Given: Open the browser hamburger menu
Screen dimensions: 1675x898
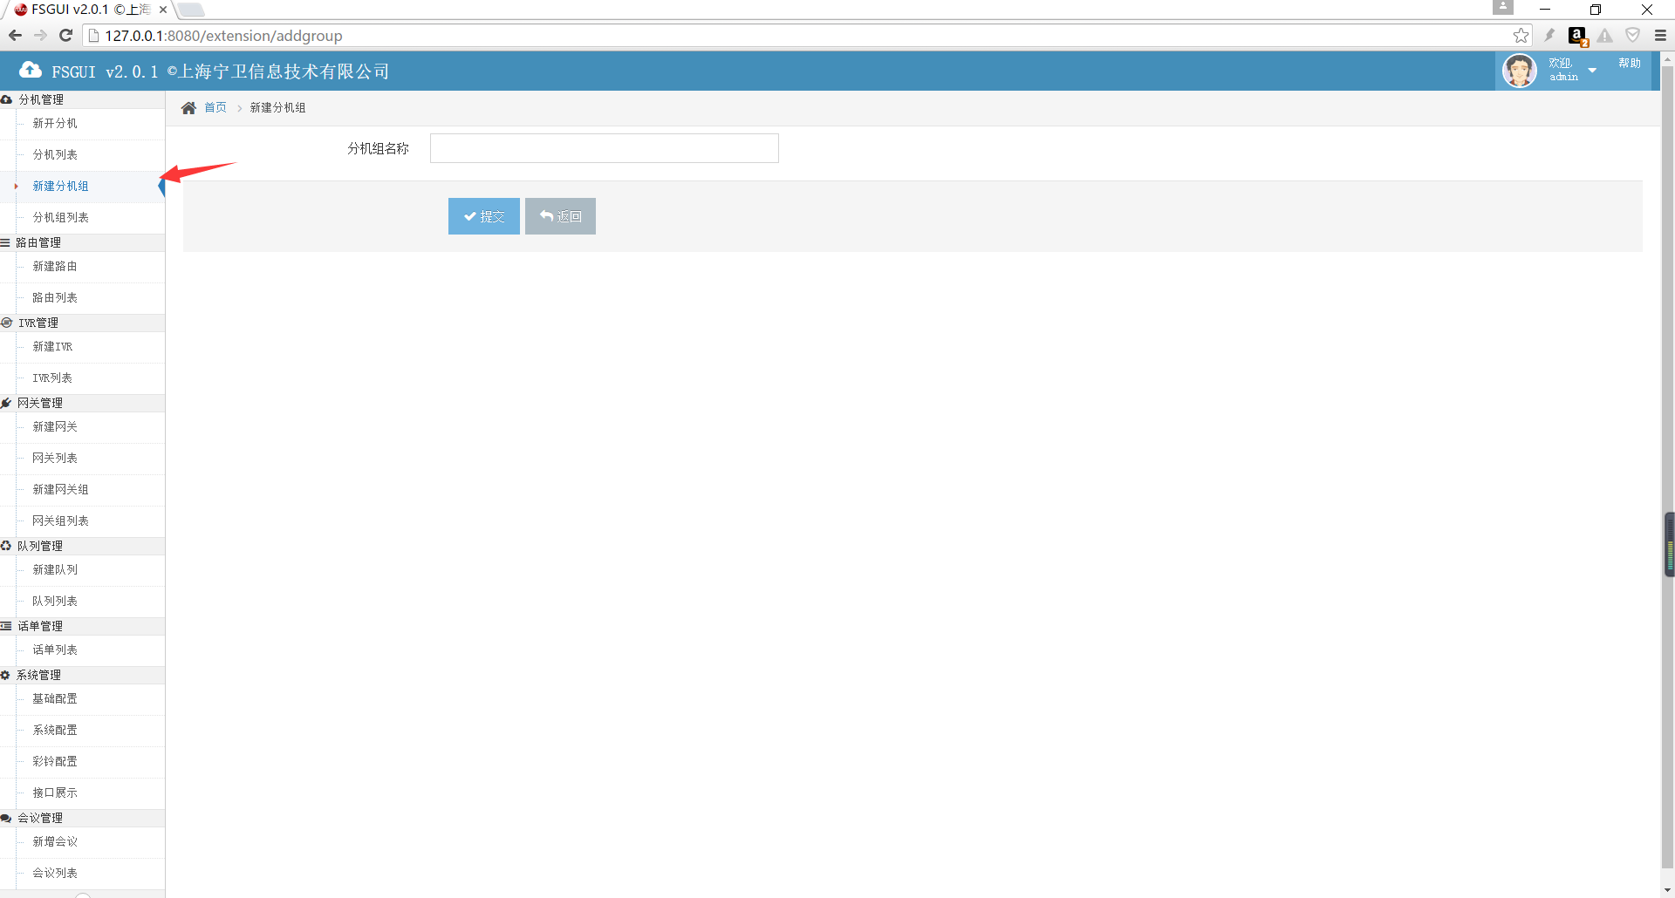Looking at the screenshot, I should click(1660, 36).
